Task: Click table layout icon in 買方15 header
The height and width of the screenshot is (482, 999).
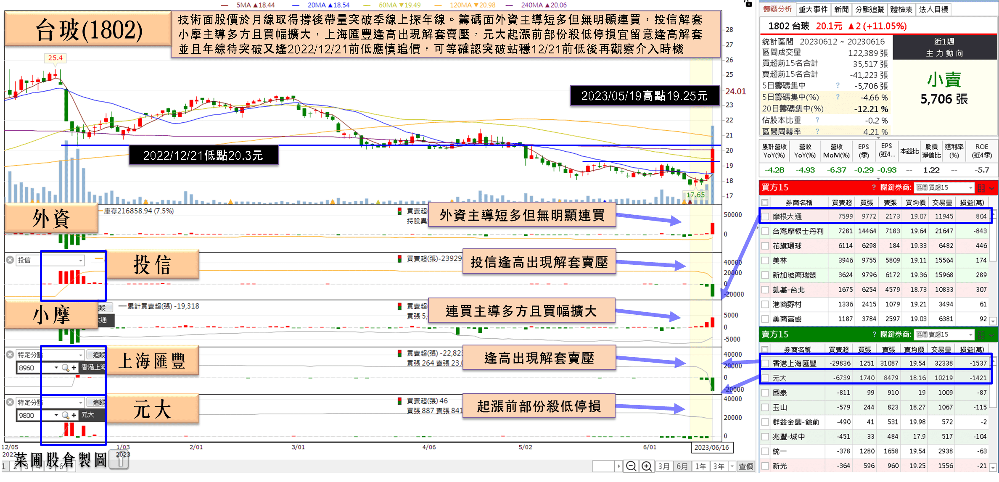Action: tap(981, 188)
